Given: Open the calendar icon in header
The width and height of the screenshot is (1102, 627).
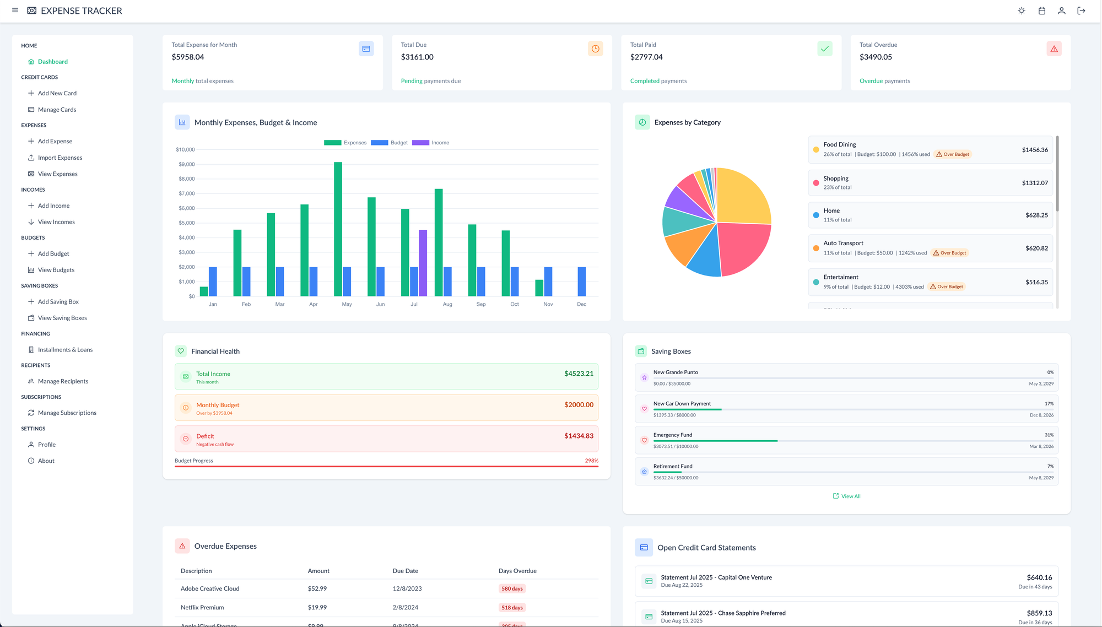Looking at the screenshot, I should coord(1041,11).
